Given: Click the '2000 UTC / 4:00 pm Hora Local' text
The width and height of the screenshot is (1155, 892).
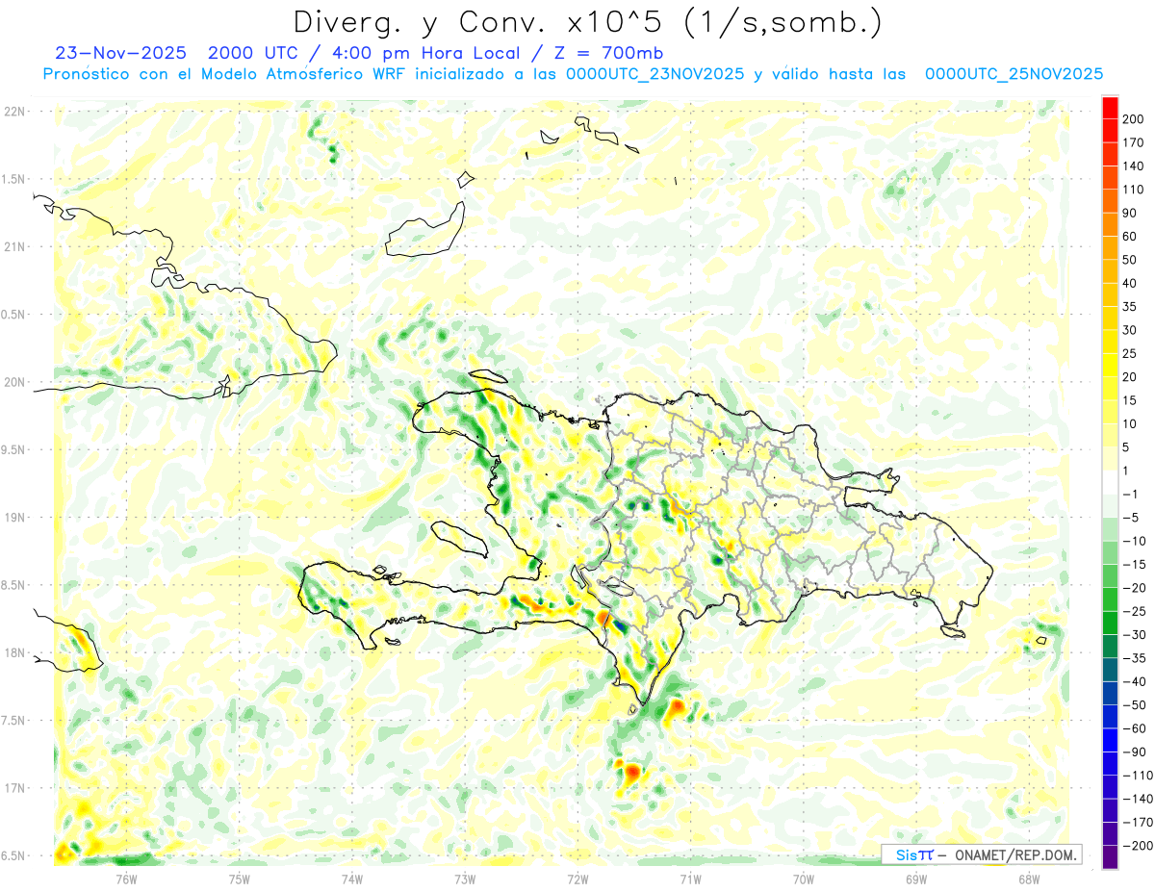Looking at the screenshot, I should coord(378,53).
